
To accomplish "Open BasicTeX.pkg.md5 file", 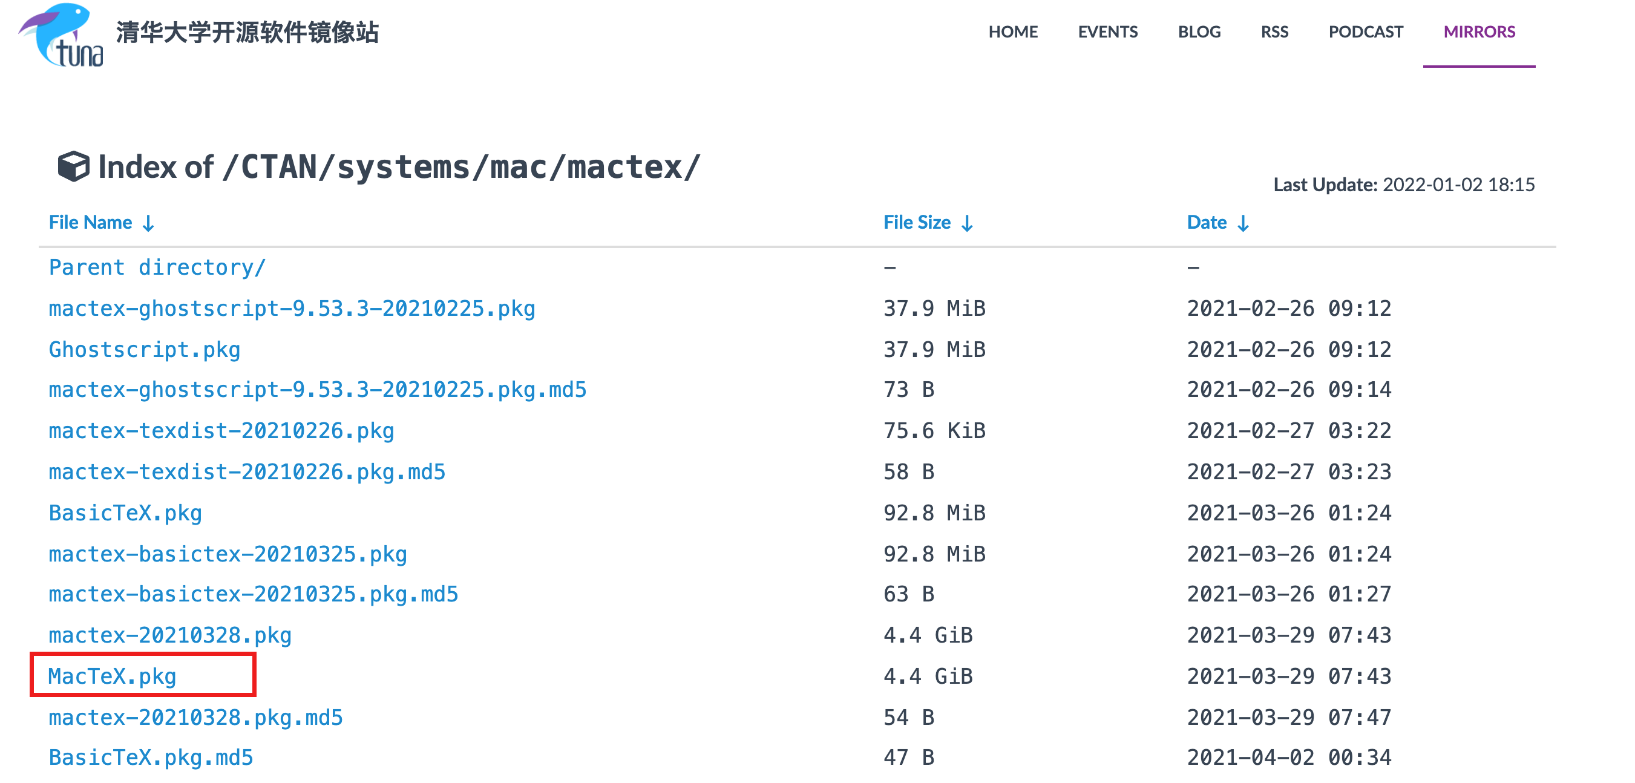I will [151, 758].
